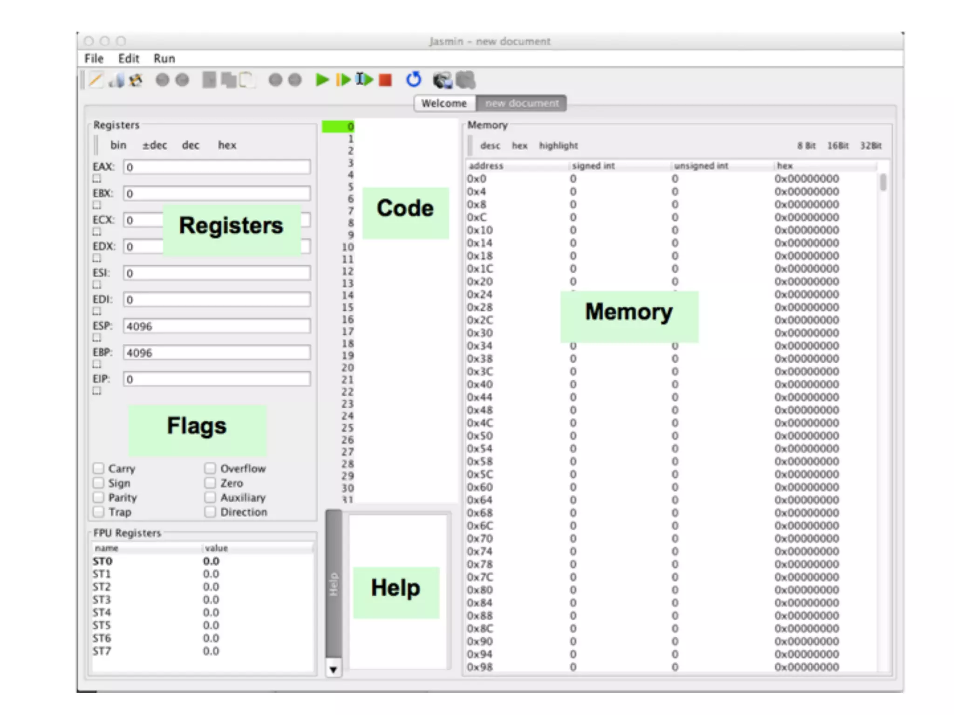The width and height of the screenshot is (954, 715).
Task: Click the run-to-cursor icon
Action: click(x=364, y=80)
